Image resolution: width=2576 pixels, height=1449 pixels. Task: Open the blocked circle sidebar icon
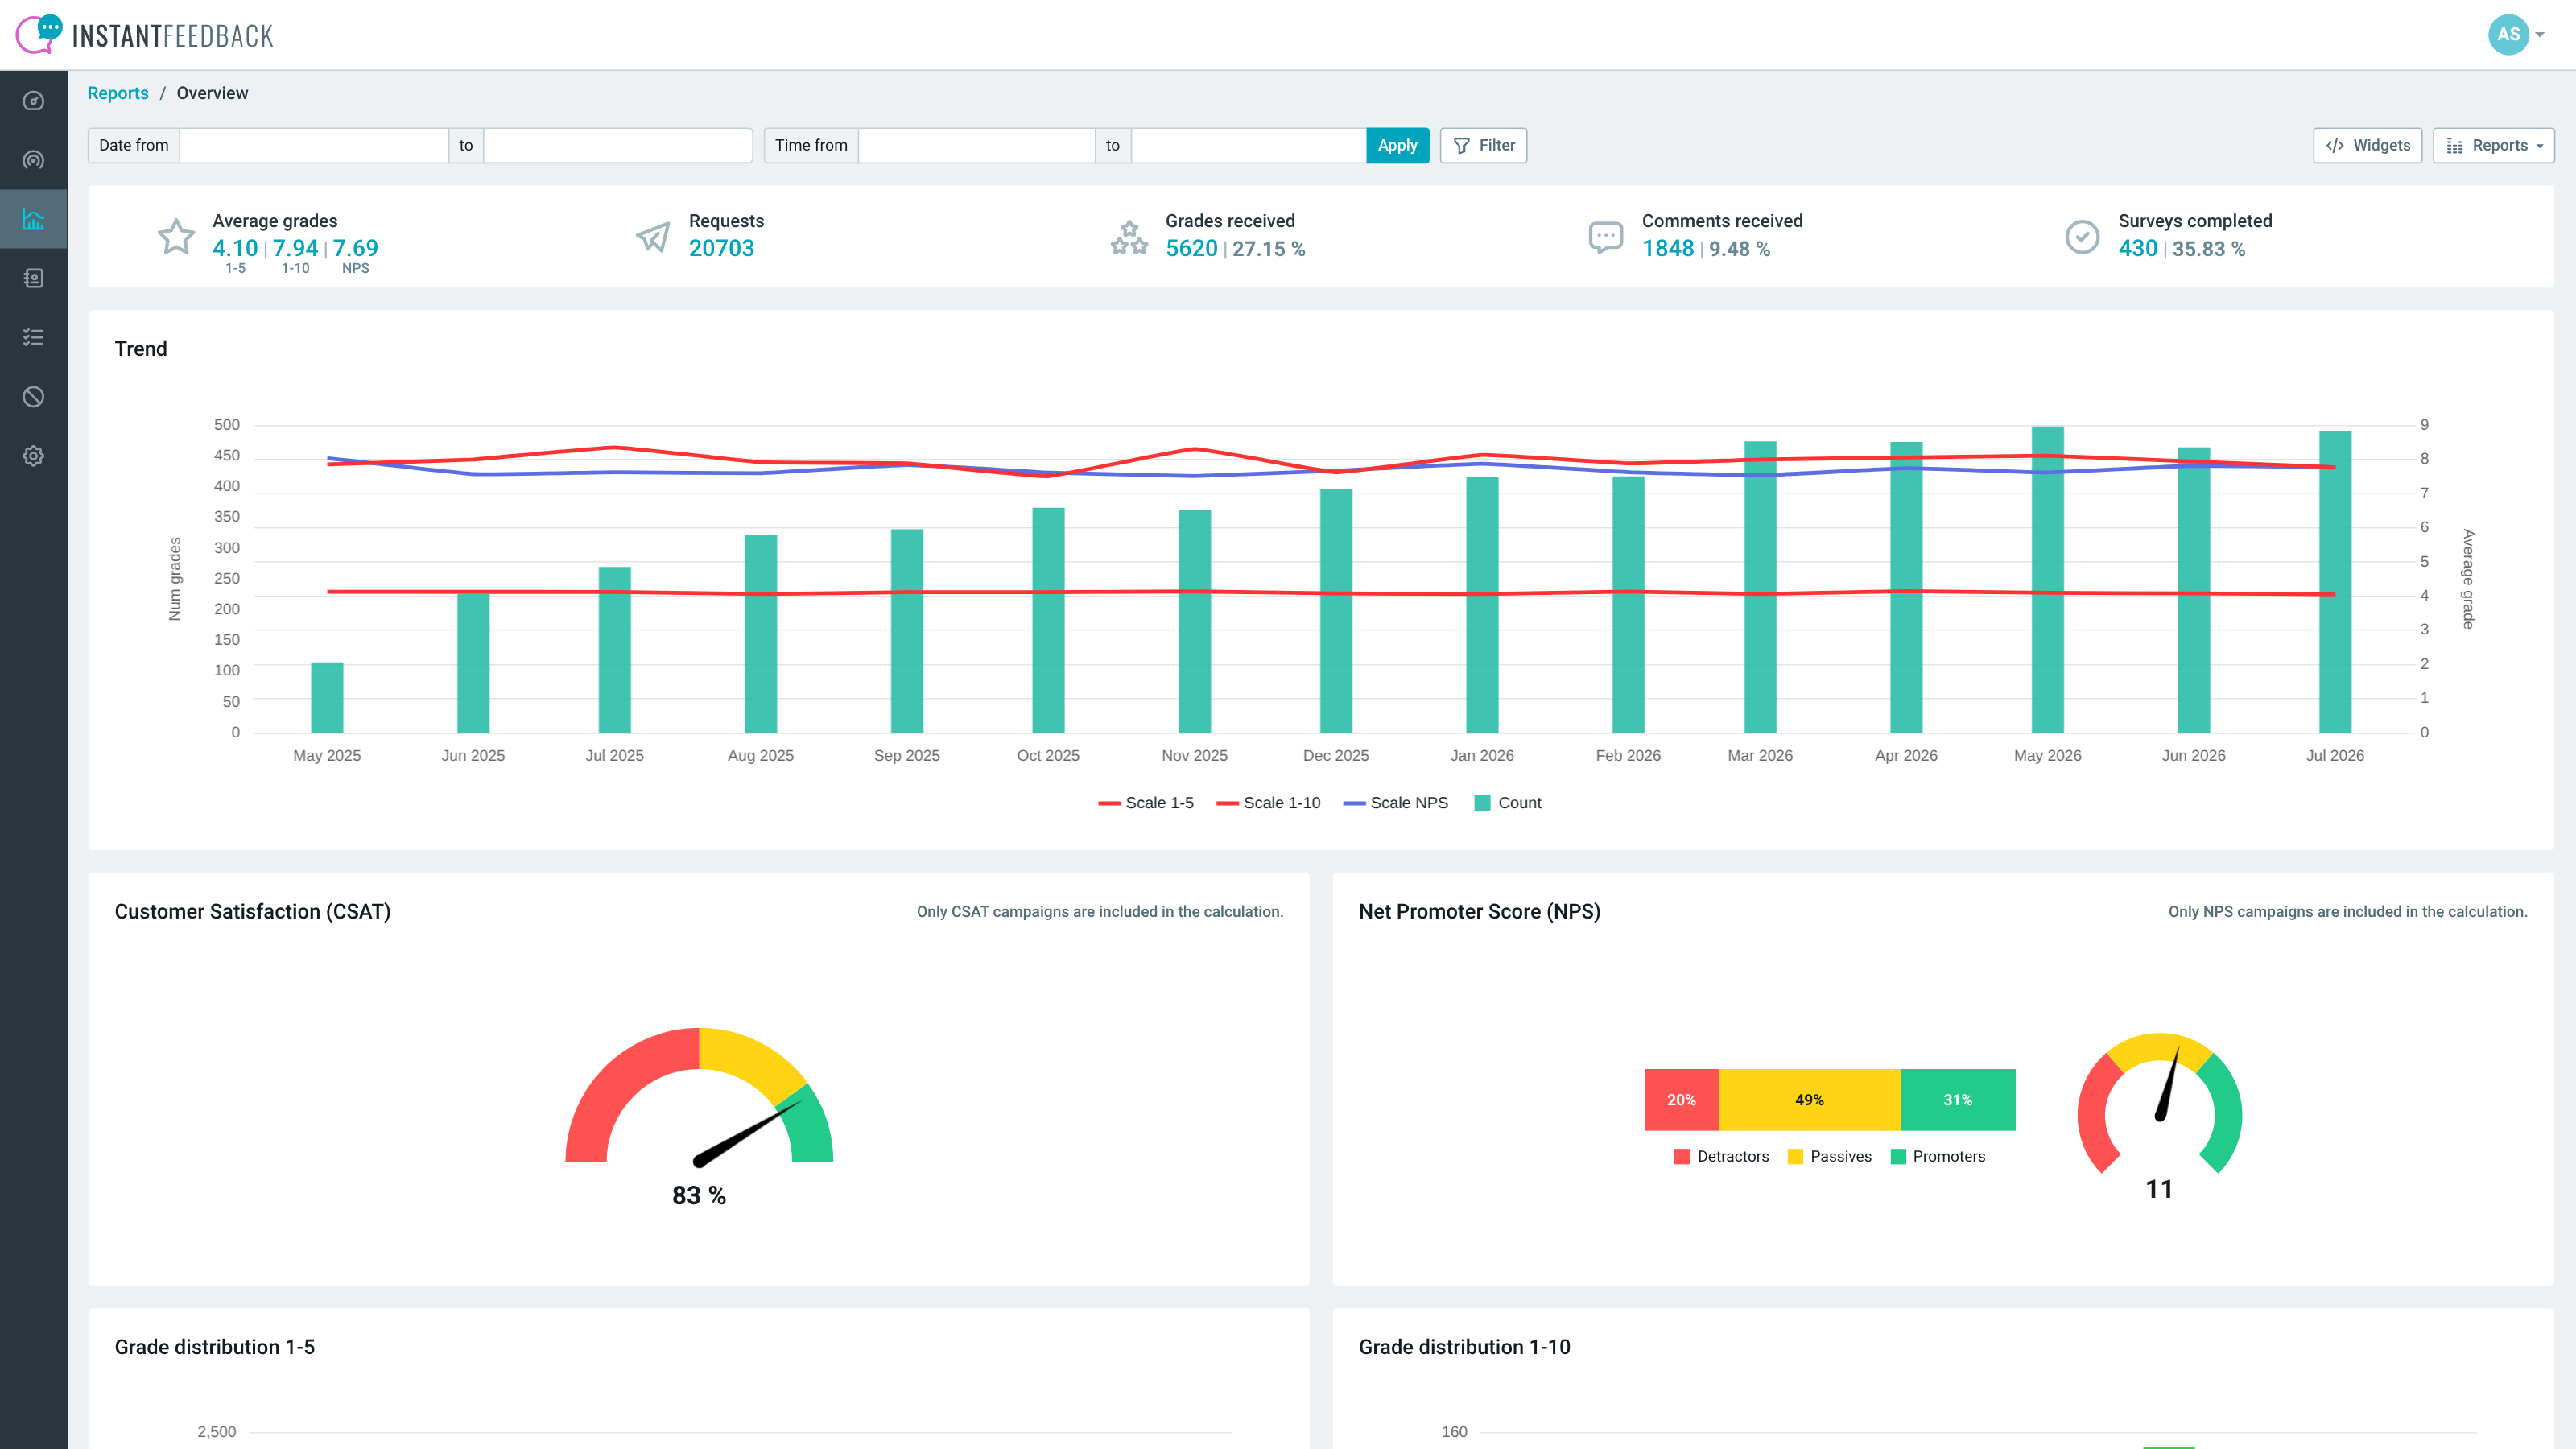tap(33, 397)
